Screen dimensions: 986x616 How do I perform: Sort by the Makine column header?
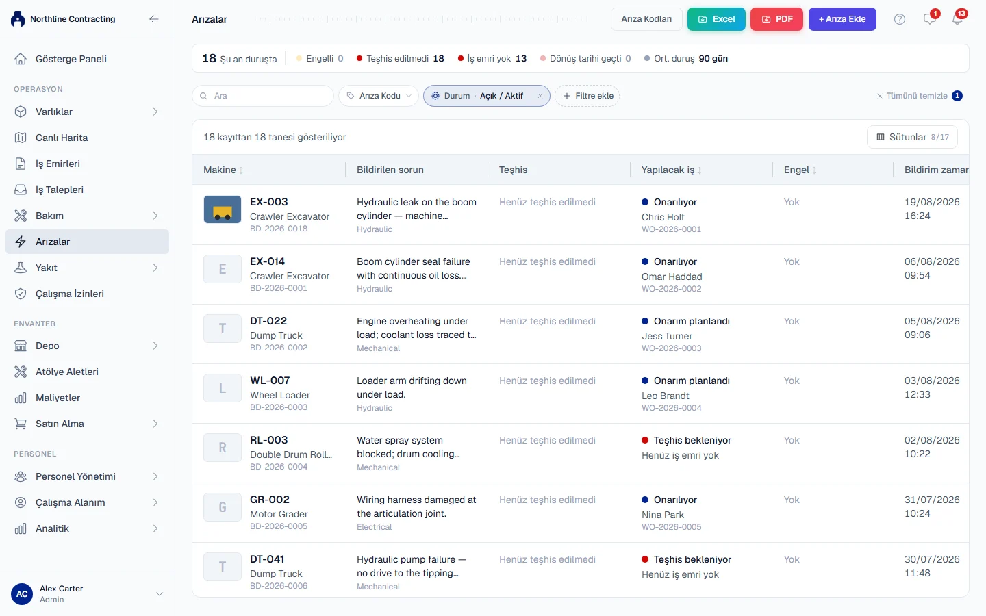click(x=223, y=170)
